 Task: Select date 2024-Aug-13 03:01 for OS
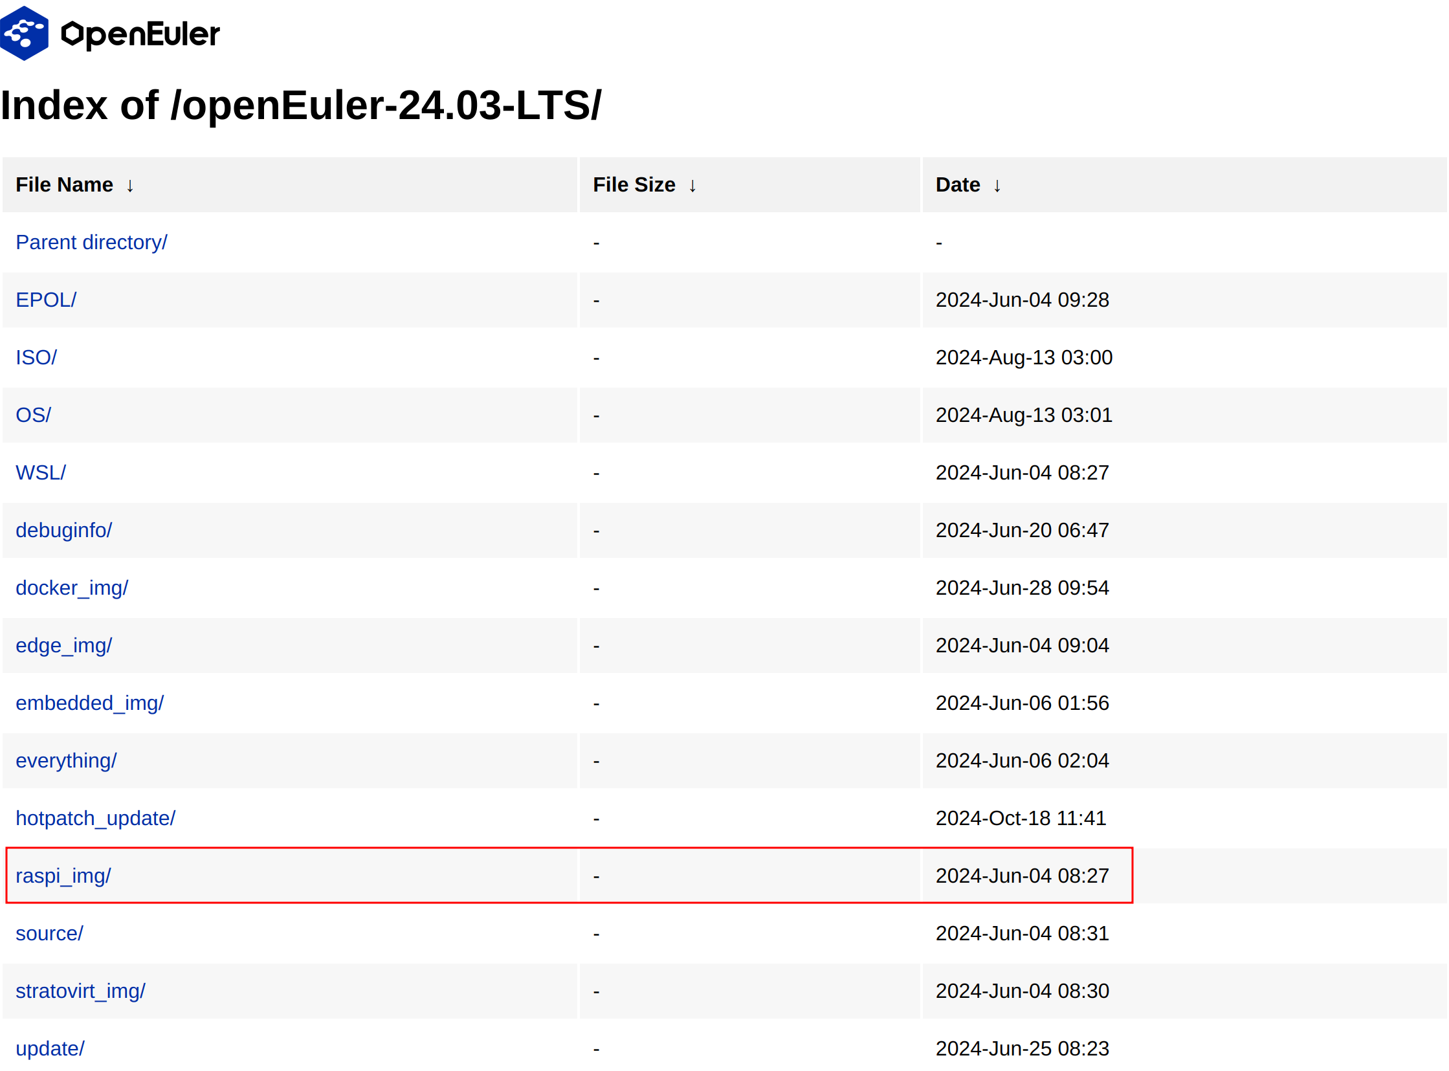click(1024, 415)
